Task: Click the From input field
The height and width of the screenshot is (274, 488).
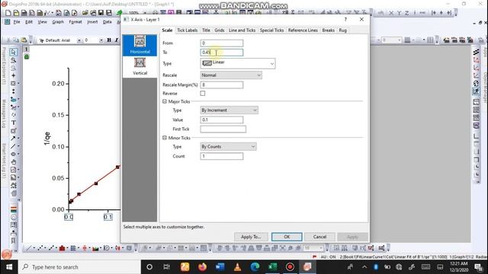Action: 222,43
